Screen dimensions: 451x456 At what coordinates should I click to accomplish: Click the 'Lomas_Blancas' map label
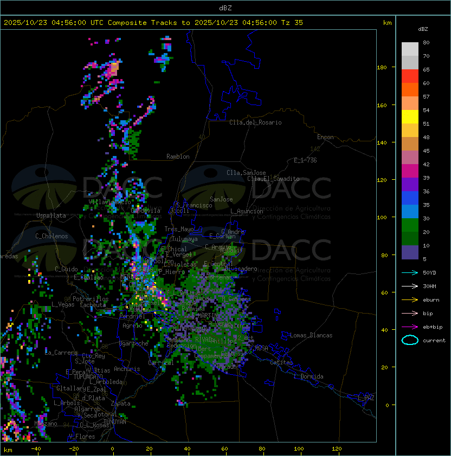(311, 335)
